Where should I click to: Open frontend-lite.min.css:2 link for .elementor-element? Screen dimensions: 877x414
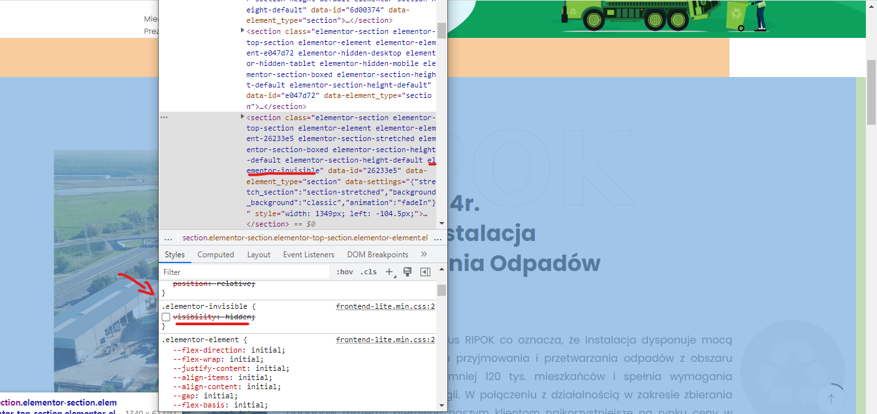pyautogui.click(x=385, y=340)
